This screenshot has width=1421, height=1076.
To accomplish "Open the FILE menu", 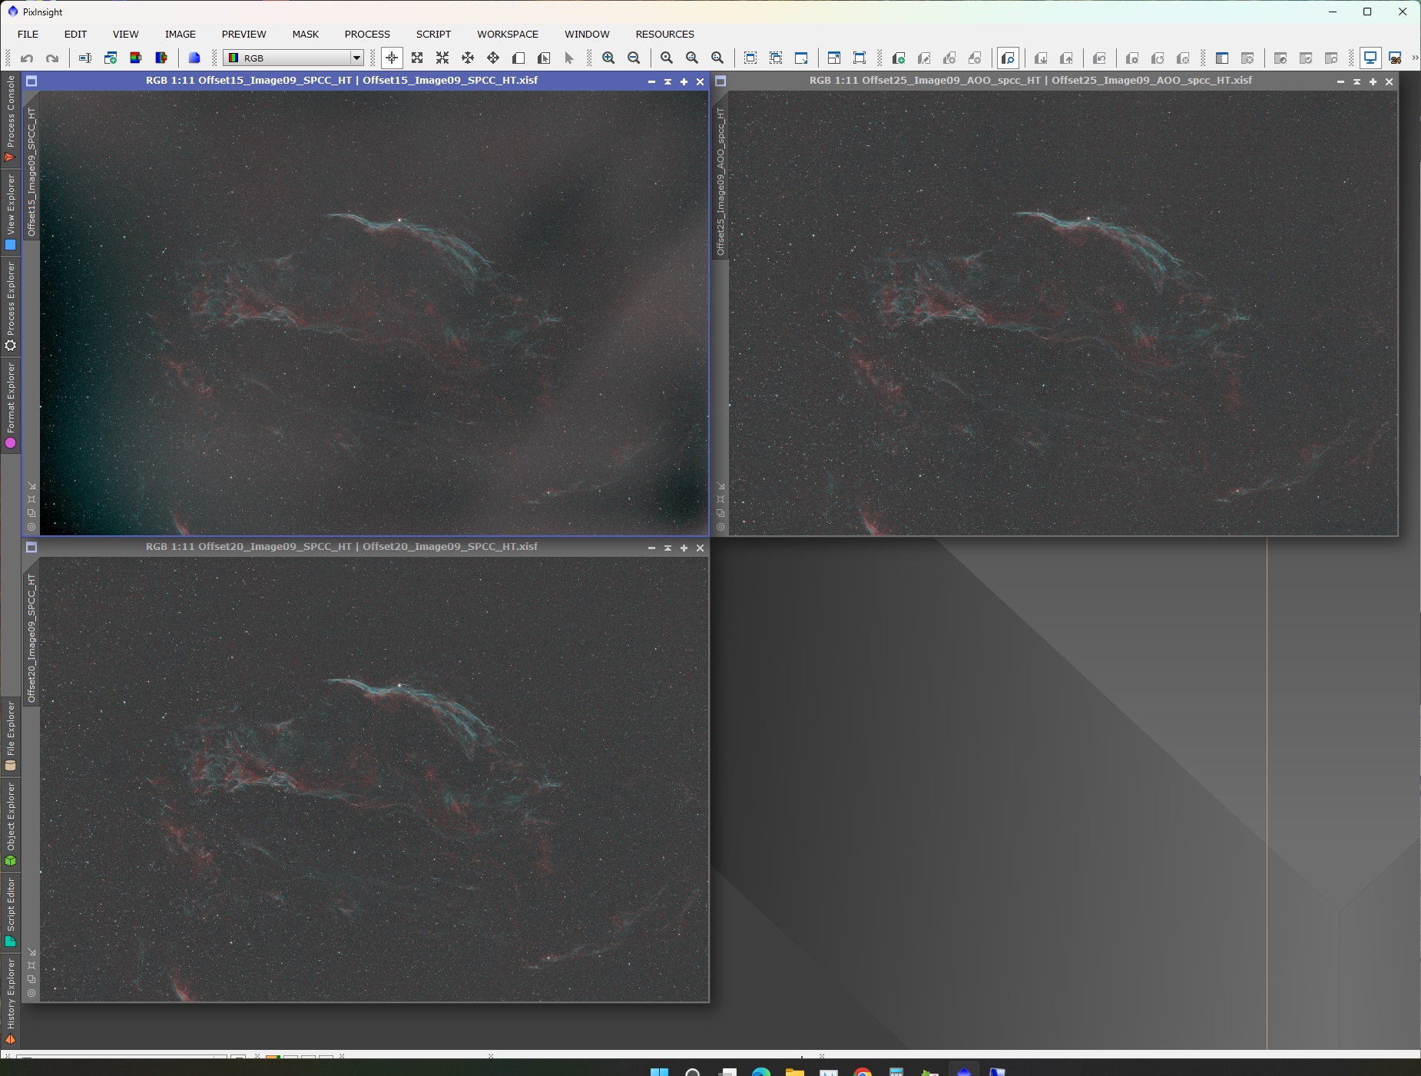I will coord(28,35).
